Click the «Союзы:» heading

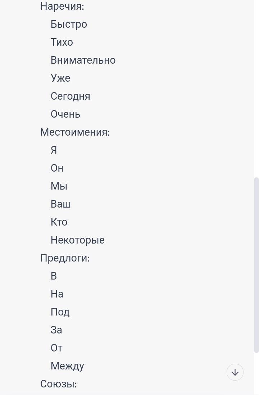click(x=59, y=384)
